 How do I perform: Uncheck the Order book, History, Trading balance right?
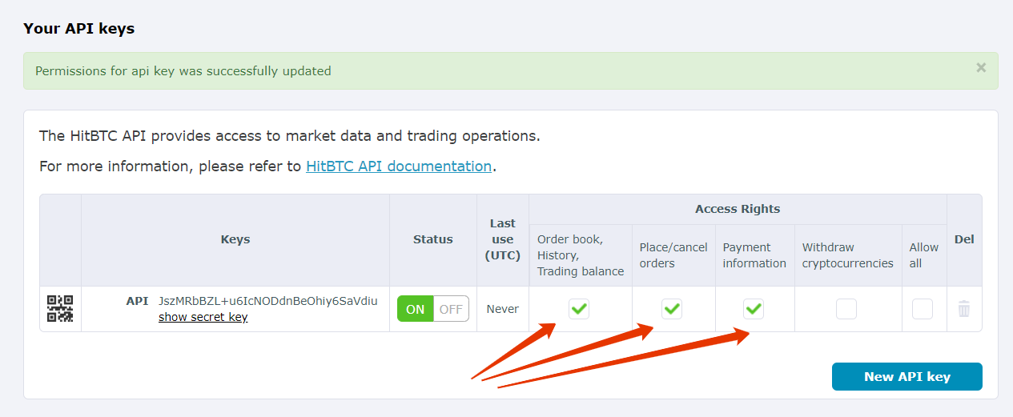(579, 309)
